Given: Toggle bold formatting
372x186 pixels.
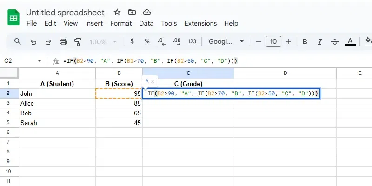Looking at the screenshot, I should (x=305, y=42).
